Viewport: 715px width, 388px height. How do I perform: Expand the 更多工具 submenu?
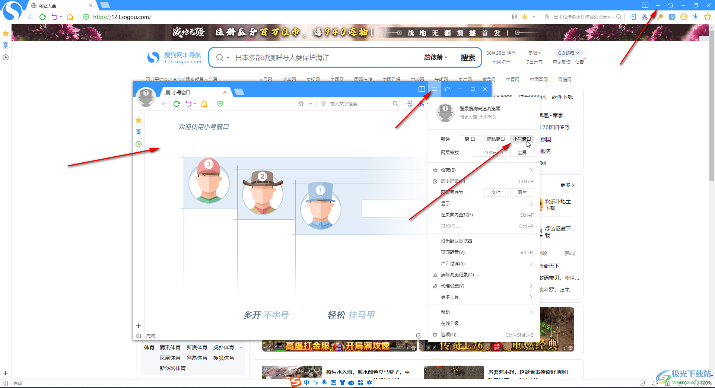(484, 297)
